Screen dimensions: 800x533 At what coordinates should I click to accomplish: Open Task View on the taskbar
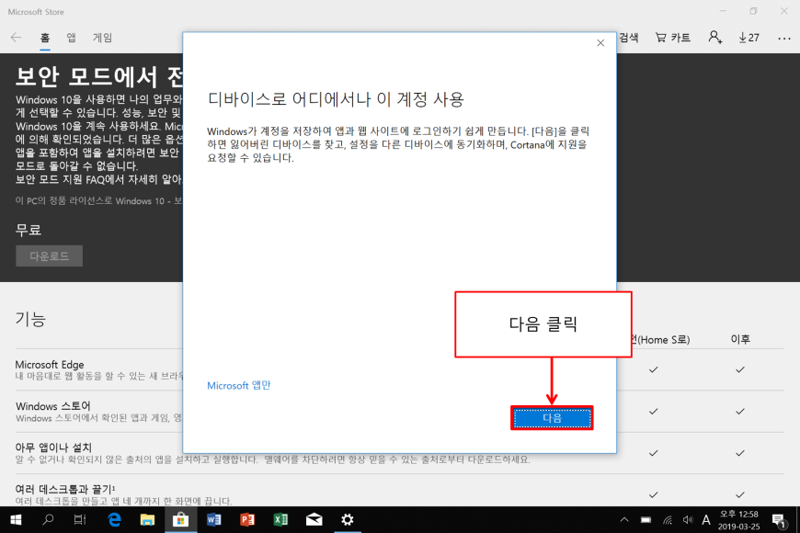[x=80, y=520]
